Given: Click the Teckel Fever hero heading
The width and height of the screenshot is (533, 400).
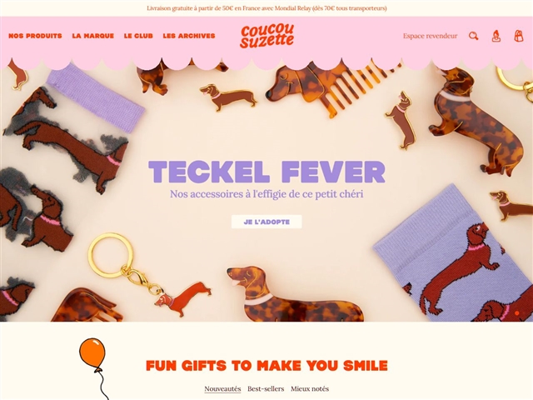Looking at the screenshot, I should tap(266, 172).
